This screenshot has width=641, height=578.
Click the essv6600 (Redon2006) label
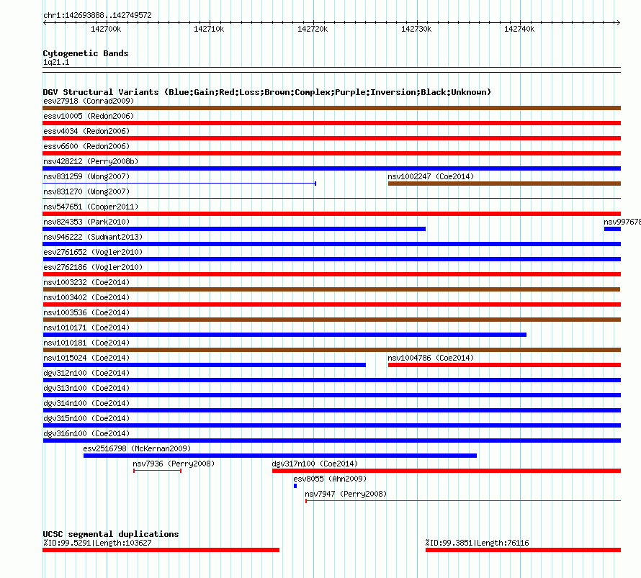pos(86,146)
